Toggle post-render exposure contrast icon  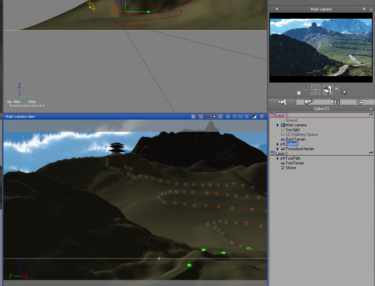pos(254,117)
